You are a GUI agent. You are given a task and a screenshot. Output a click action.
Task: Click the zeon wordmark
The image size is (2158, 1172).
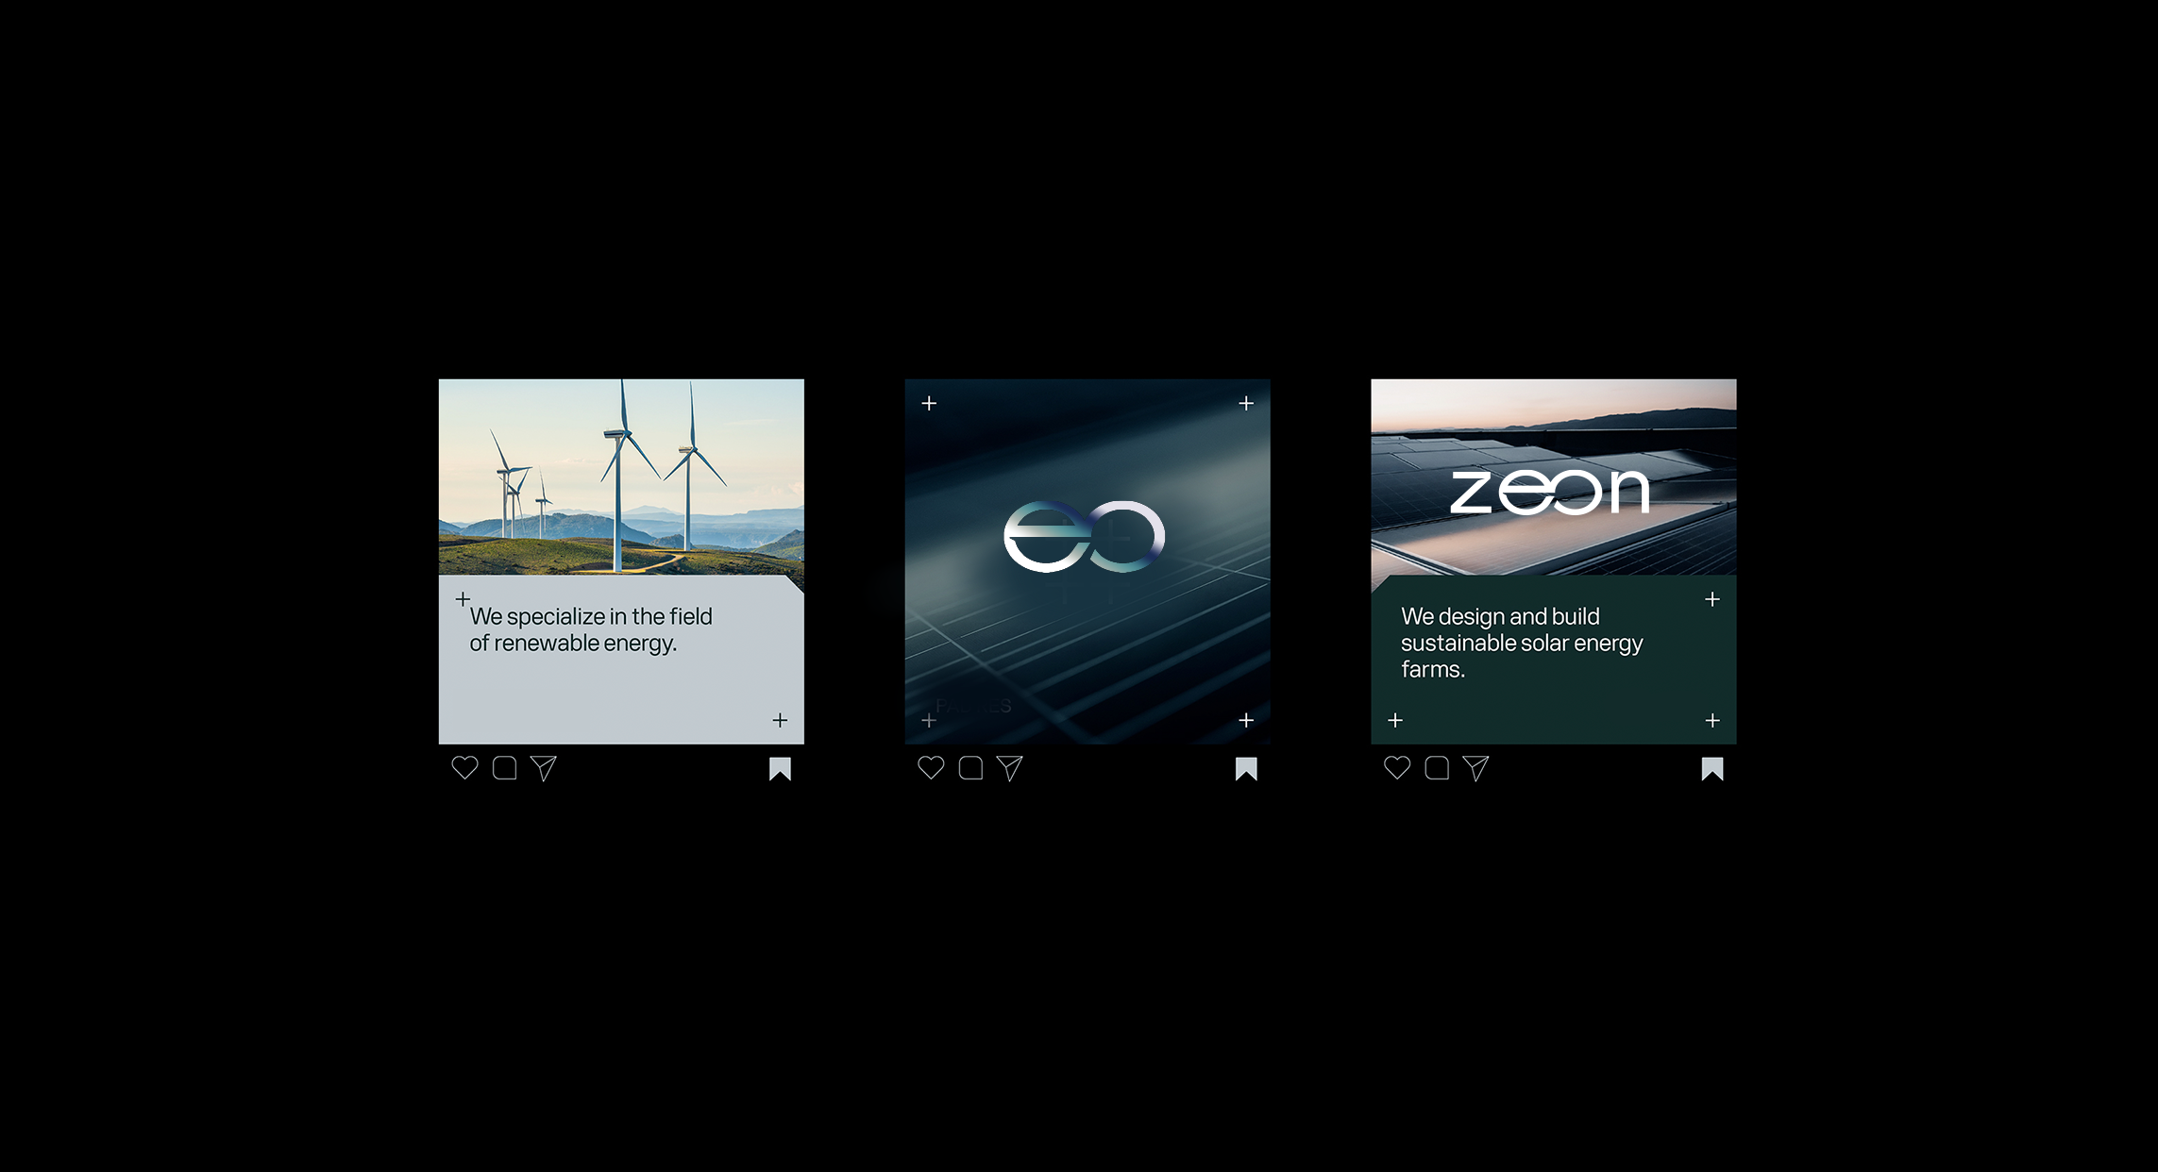(x=1550, y=492)
